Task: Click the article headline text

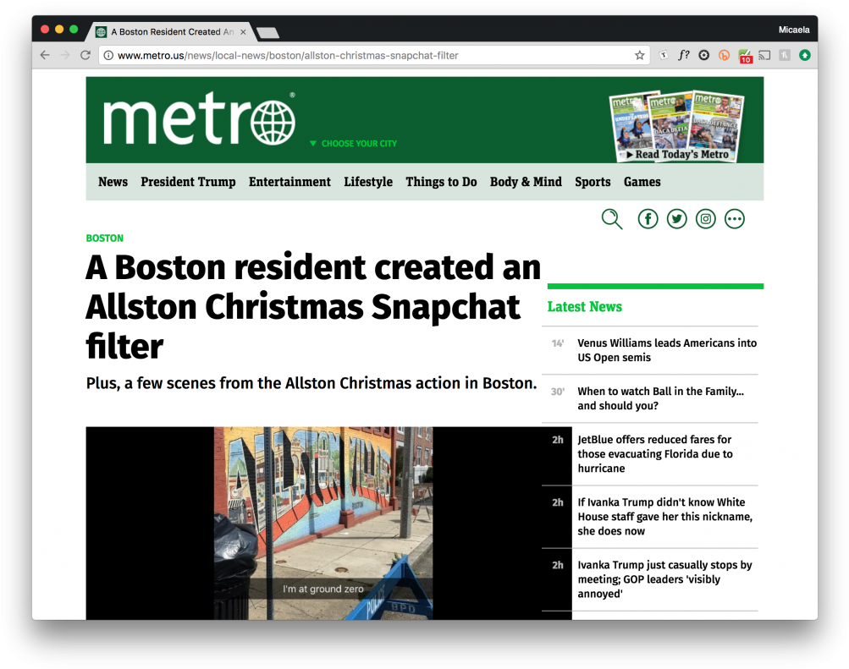Action: tap(313, 307)
